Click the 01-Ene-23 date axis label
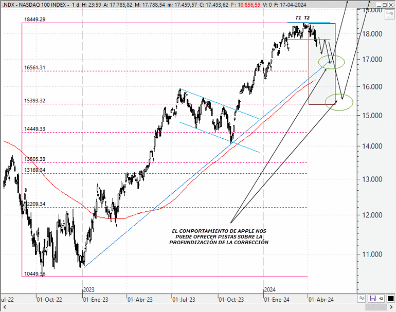396x312 pixels. point(96,300)
